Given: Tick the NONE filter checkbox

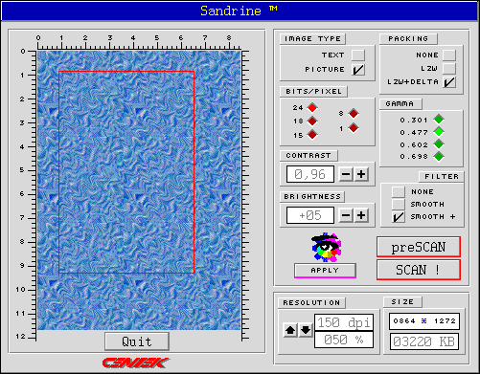Looking at the screenshot, I should pos(399,191).
